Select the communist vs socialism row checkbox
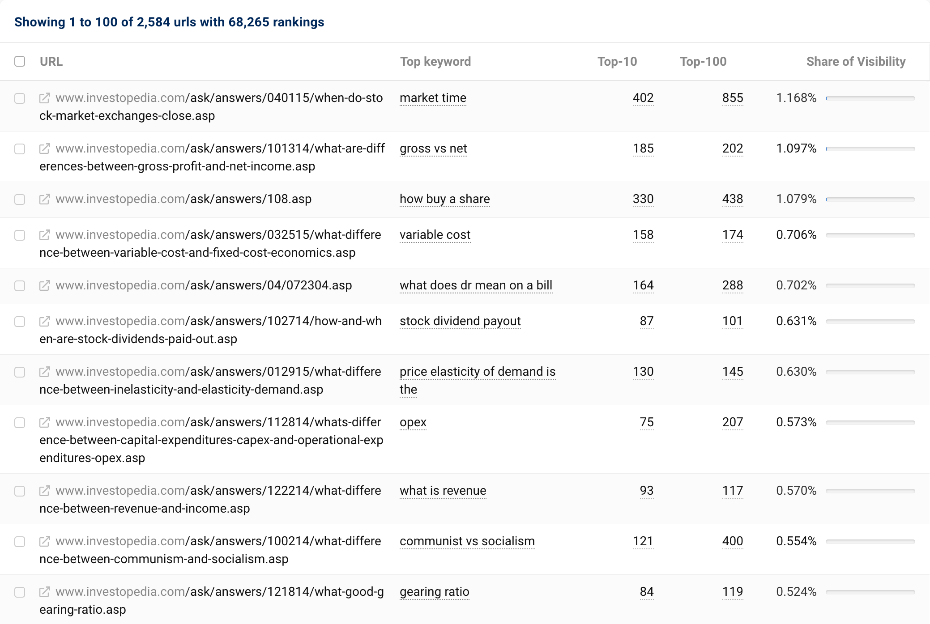The image size is (930, 624). click(x=20, y=542)
